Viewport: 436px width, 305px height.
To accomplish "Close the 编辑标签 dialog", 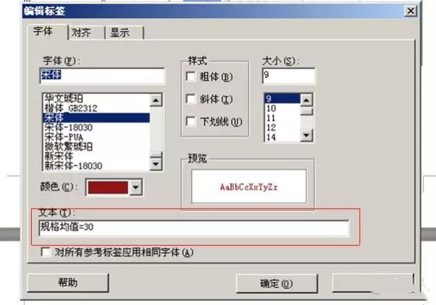I will pyautogui.click(x=410, y=11).
